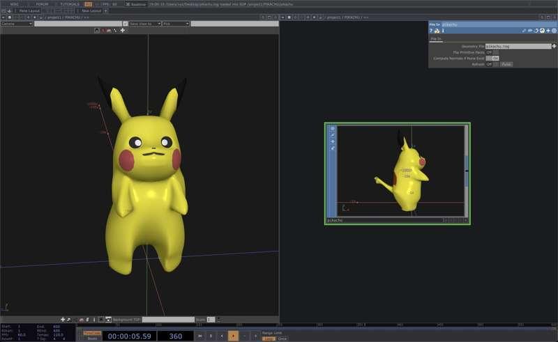Select the File In parameter tab
Viewport: 558px width, 342px height.
(x=436, y=39)
